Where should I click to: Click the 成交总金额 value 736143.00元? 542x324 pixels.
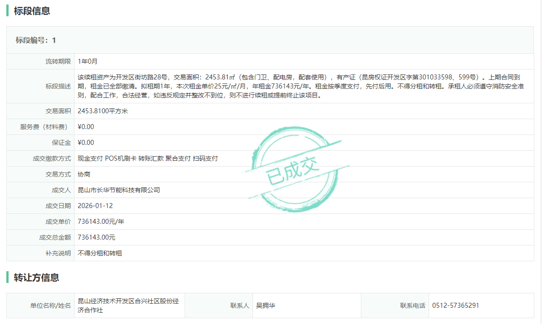pyautogui.click(x=97, y=237)
